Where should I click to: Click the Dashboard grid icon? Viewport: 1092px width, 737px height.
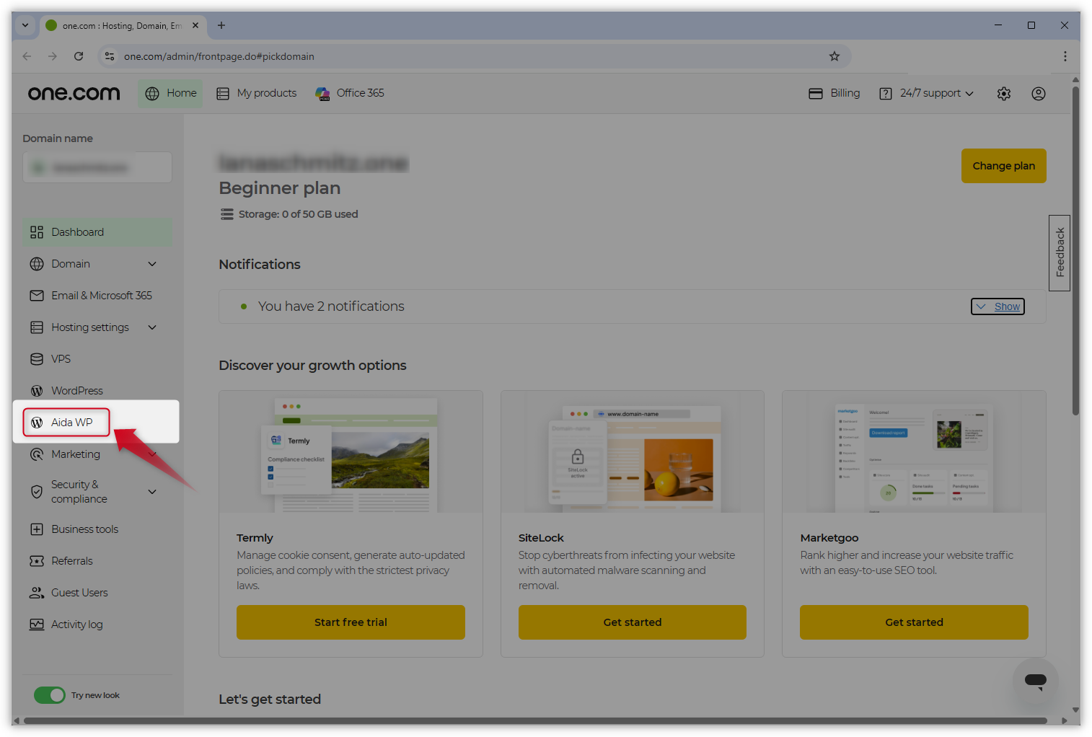coord(37,232)
